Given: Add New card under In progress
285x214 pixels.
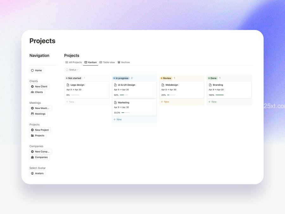Looking at the screenshot, I should (117, 120).
